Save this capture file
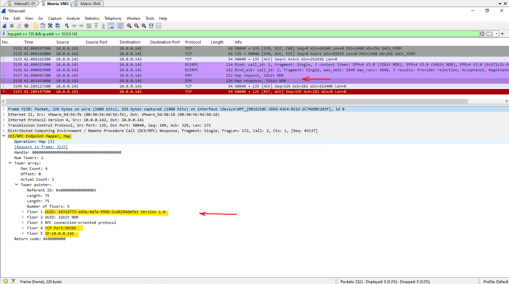Screen dimensions: 509x284 point(43,26)
